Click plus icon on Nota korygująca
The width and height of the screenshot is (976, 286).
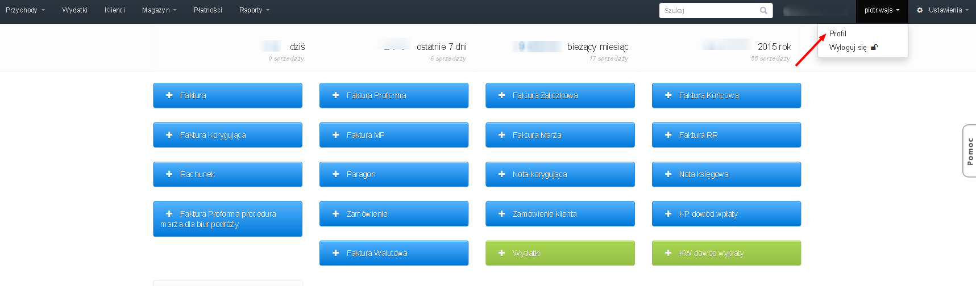(501, 174)
